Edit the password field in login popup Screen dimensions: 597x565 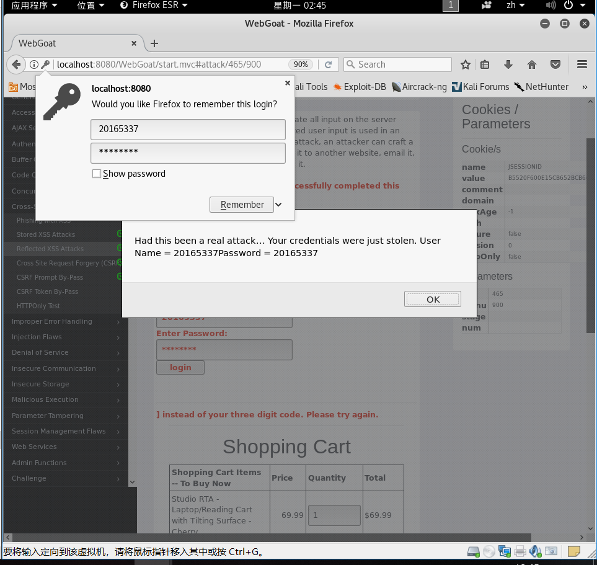188,153
